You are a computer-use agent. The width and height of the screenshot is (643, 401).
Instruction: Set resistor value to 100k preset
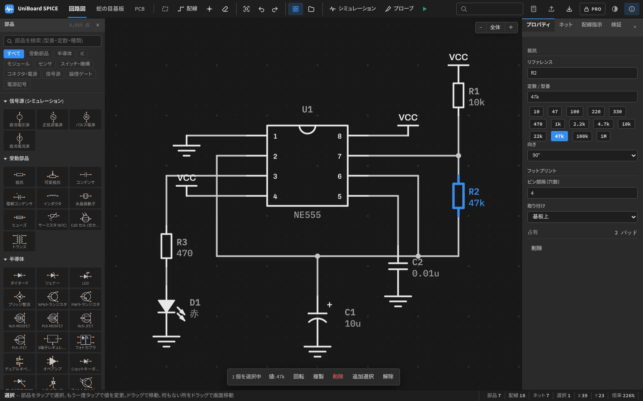pyautogui.click(x=582, y=136)
